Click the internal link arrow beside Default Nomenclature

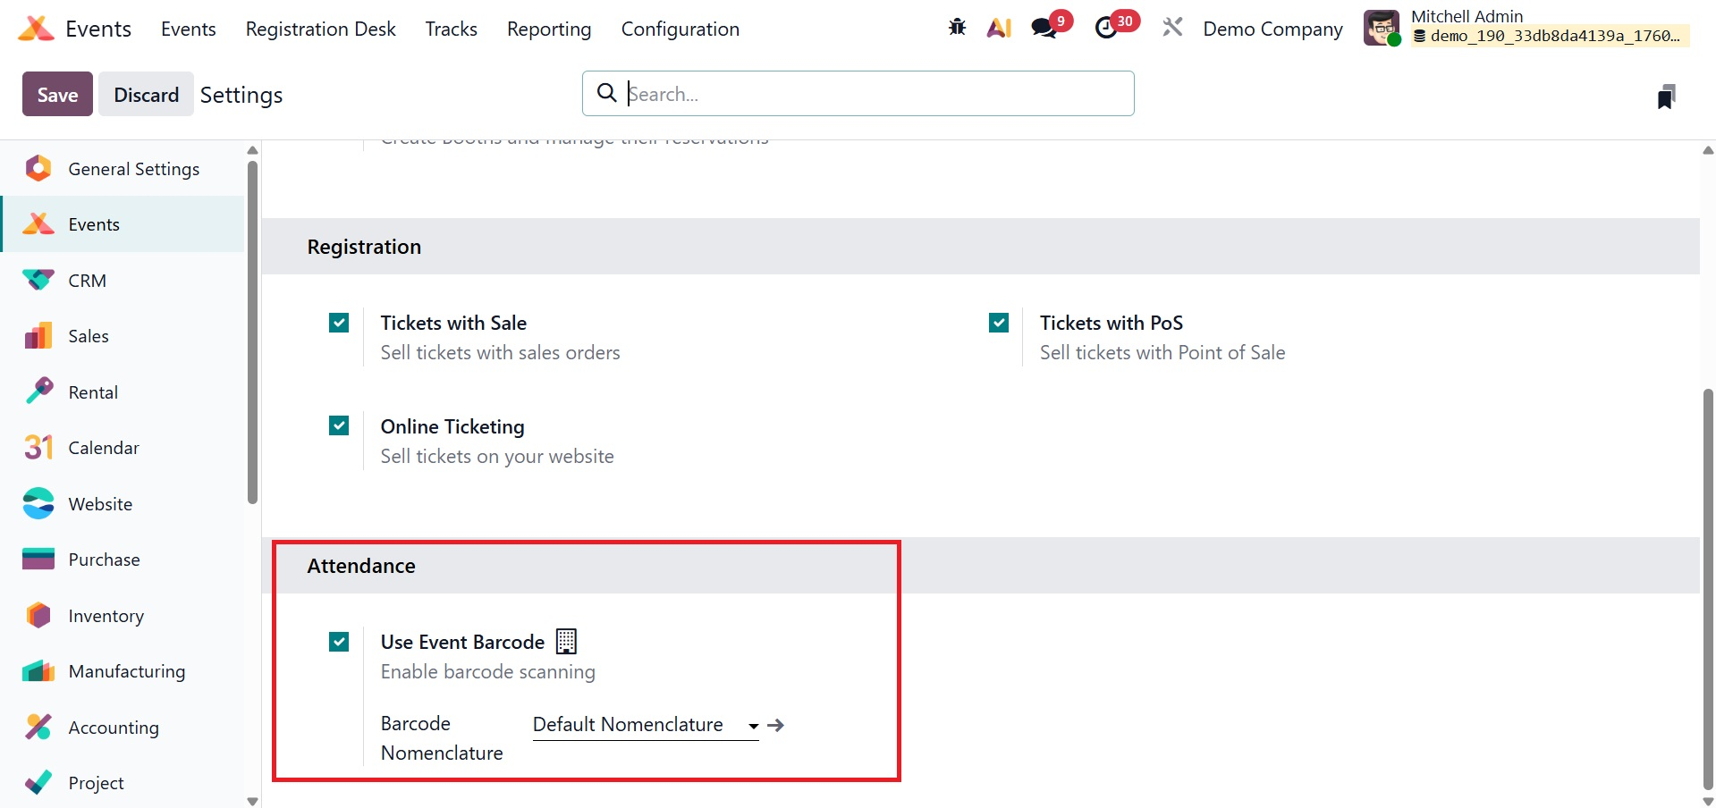(x=776, y=725)
